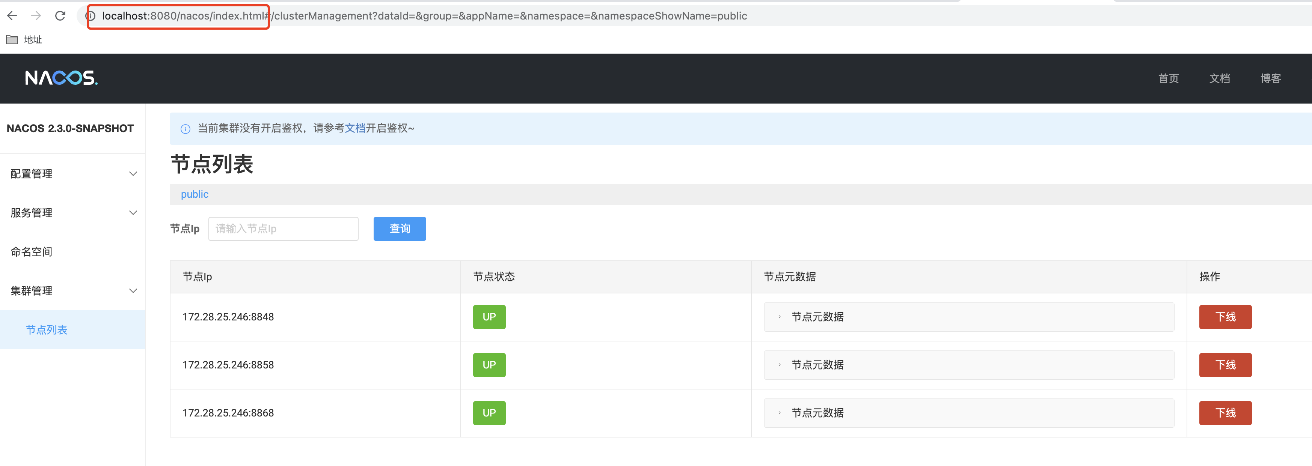Click the 文档 link in the auth notice
Screen dimensions: 1312x466
[355, 128]
